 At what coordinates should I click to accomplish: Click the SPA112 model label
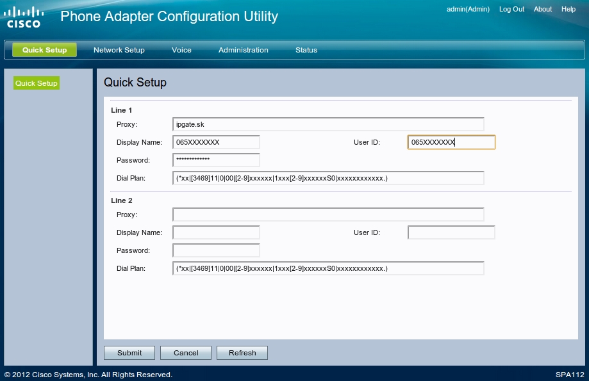click(x=570, y=375)
